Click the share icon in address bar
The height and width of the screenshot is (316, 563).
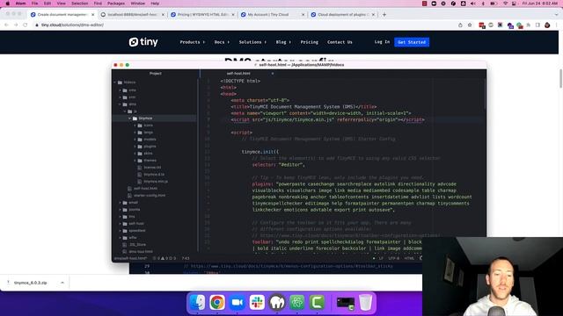[460, 25]
